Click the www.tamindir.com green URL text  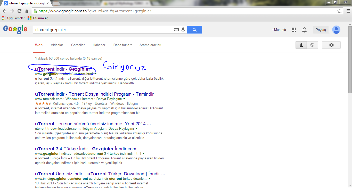pyautogui.click(x=49, y=99)
